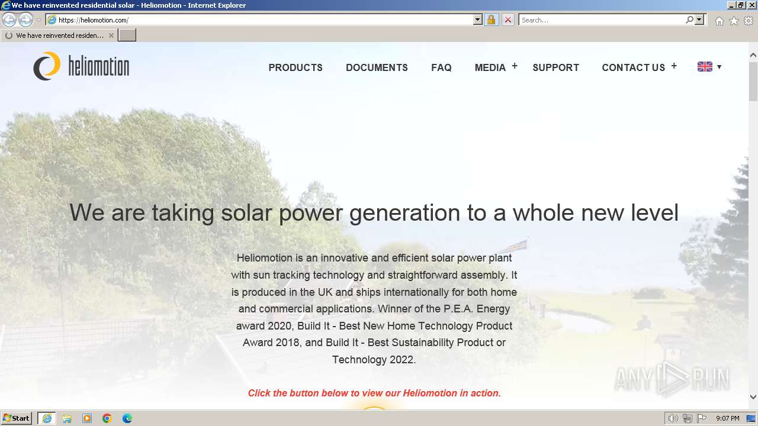This screenshot has height=426, width=758.
Task: Go back using the IE back arrow
Action: (x=9, y=20)
